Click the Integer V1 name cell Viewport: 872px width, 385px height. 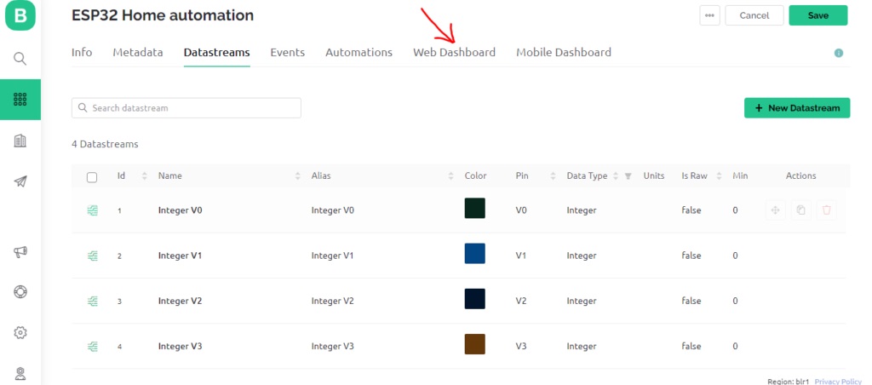180,256
